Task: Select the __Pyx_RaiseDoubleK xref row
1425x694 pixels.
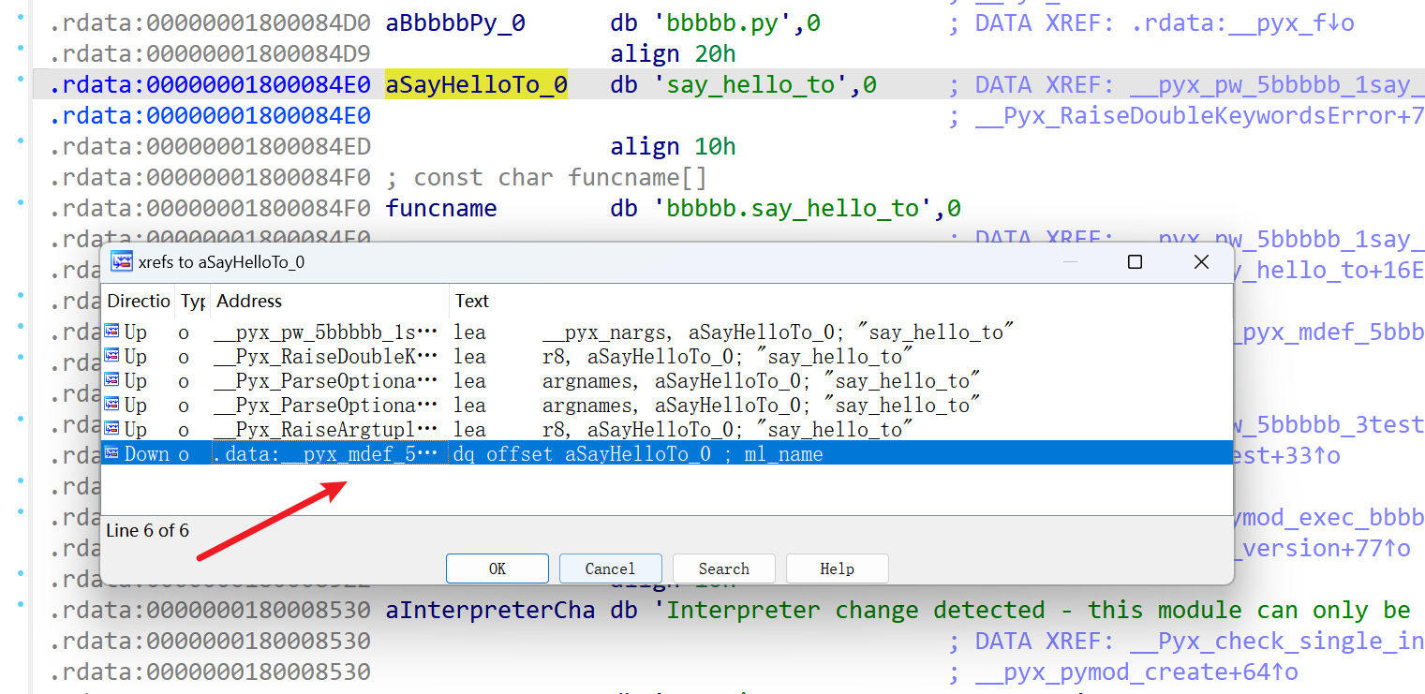Action: 666,357
